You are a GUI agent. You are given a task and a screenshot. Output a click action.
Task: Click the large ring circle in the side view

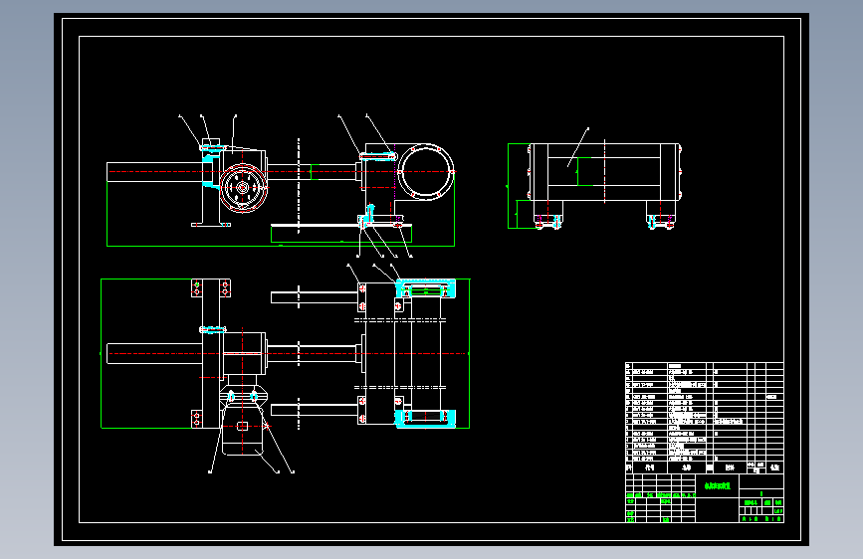(x=426, y=172)
